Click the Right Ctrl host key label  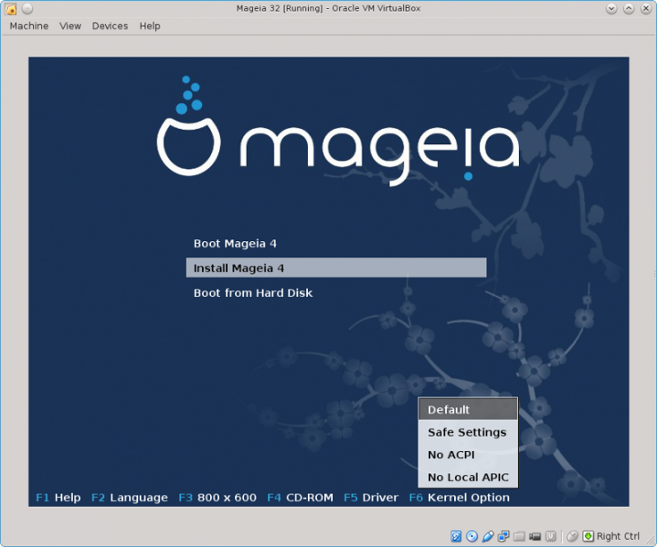[618, 536]
